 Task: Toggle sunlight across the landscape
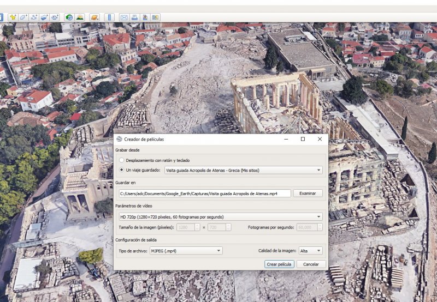(x=80, y=17)
